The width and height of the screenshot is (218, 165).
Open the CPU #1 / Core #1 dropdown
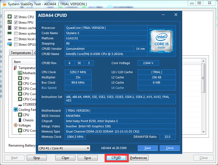(x=64, y=148)
